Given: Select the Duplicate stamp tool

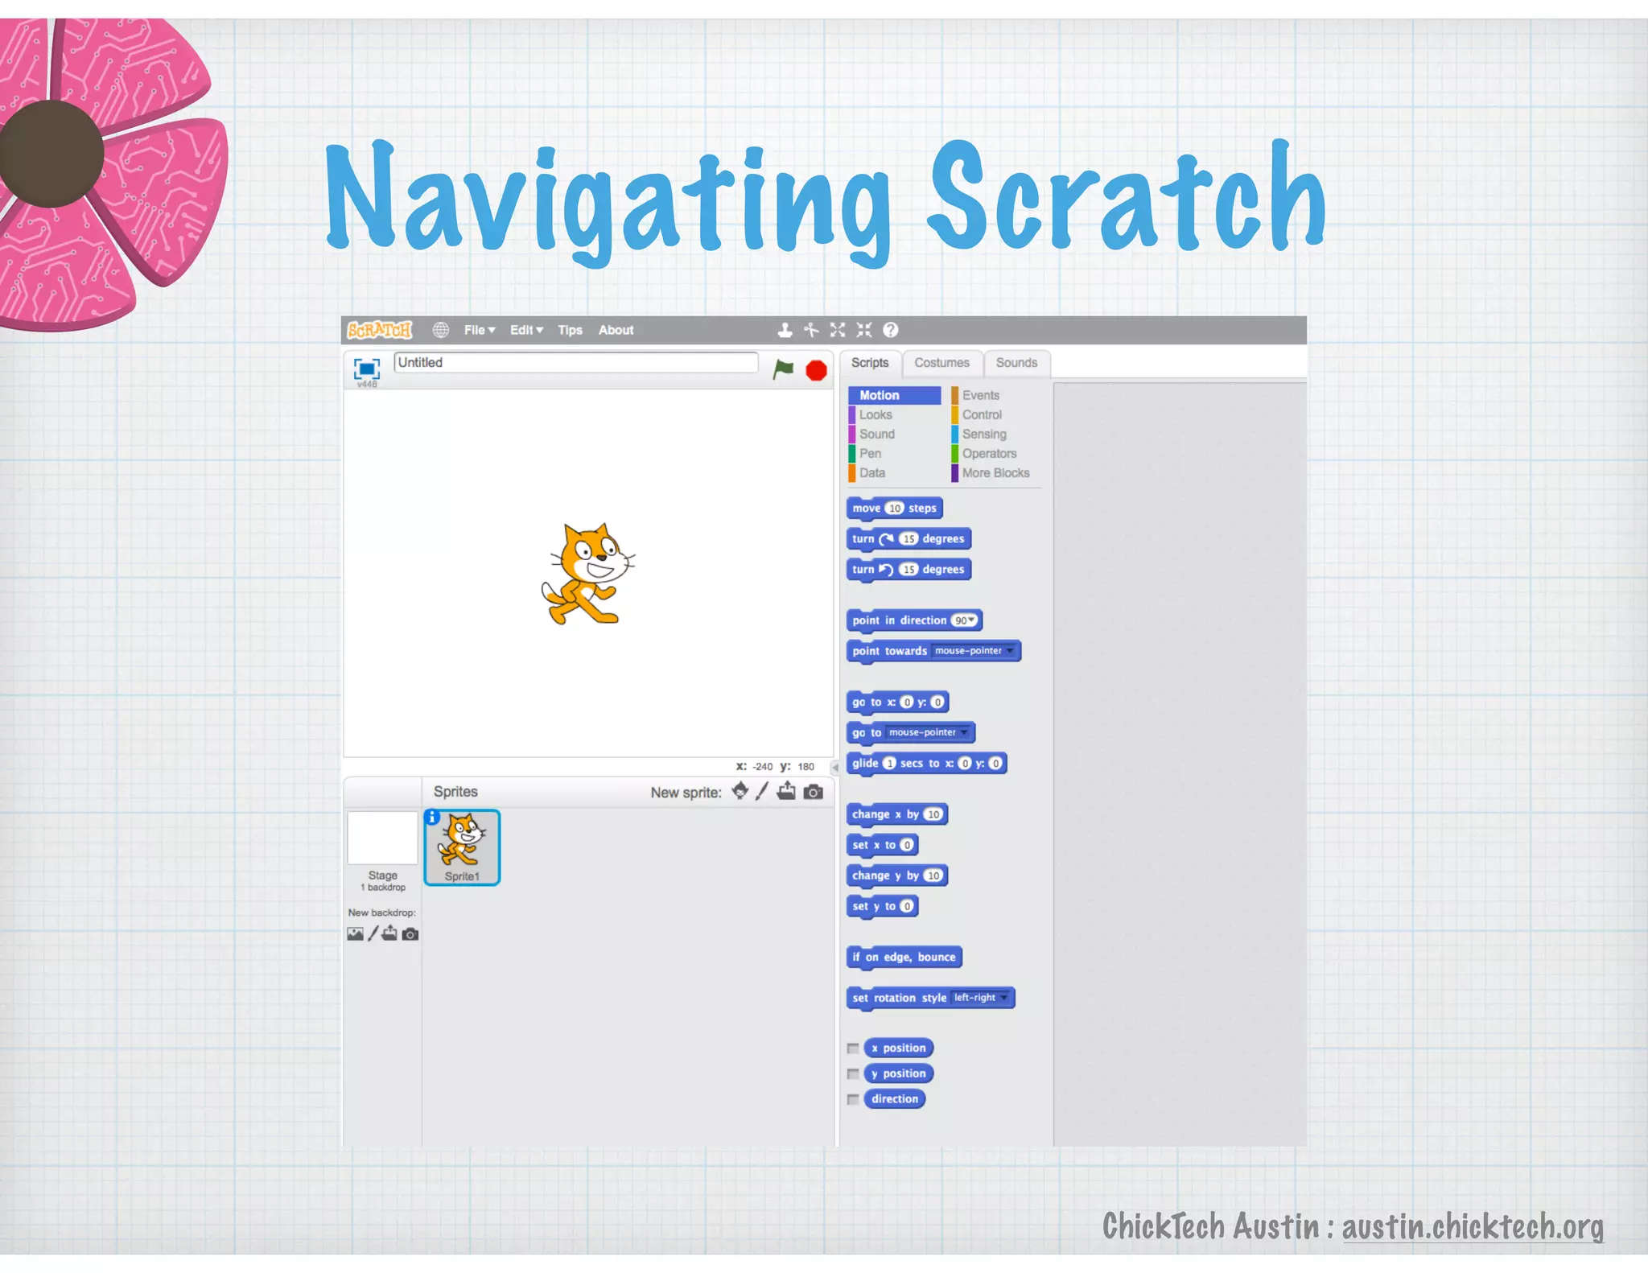Looking at the screenshot, I should (785, 330).
